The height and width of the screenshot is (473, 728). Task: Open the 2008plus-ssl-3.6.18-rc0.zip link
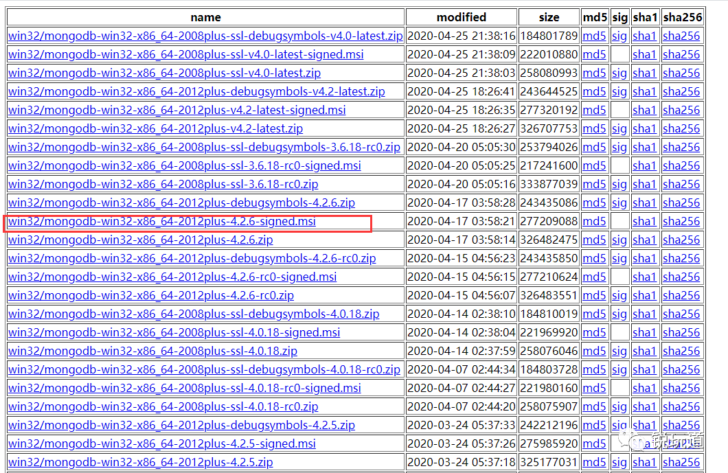(163, 184)
